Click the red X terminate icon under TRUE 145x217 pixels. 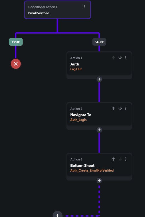pos(16,64)
